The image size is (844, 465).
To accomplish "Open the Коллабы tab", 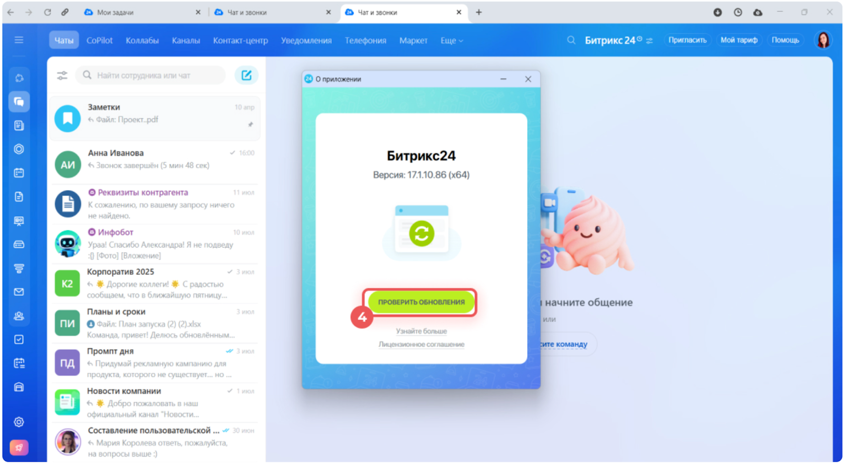I will point(142,40).
